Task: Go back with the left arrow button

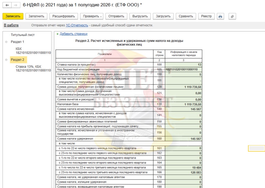Action: pyautogui.click(x=7, y=5)
